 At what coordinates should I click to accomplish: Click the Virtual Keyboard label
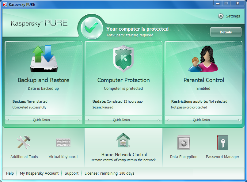(63, 157)
